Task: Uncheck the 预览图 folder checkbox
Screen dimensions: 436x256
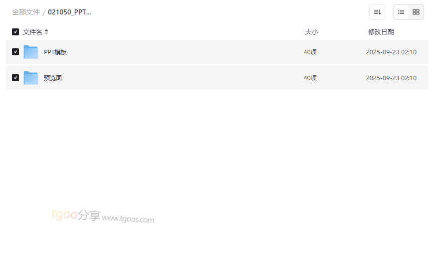Action: [x=15, y=78]
